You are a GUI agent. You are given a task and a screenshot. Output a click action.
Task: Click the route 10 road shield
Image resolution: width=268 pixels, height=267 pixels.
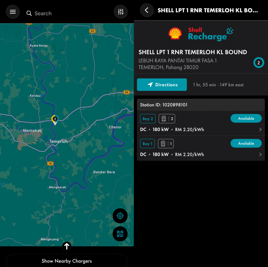(50, 163)
